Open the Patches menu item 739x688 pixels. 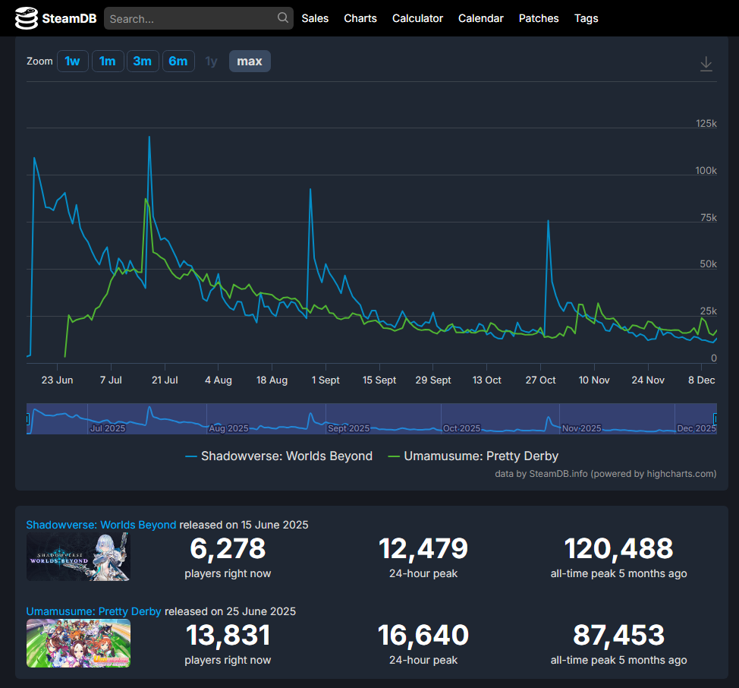[539, 18]
